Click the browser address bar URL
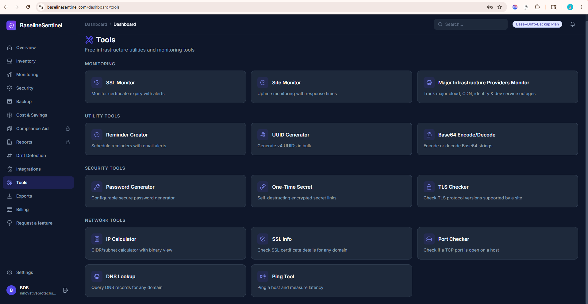 [83, 7]
